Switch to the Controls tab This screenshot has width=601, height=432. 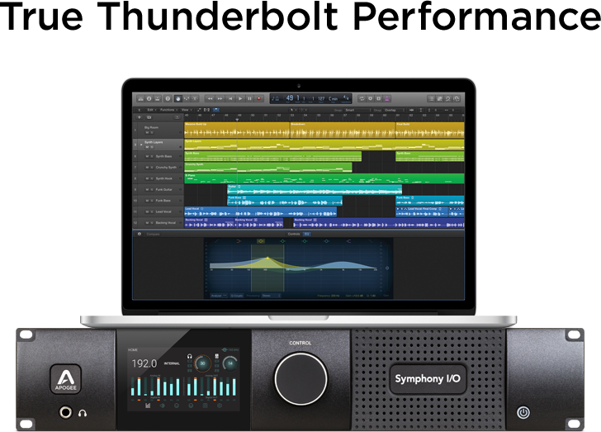tap(294, 234)
